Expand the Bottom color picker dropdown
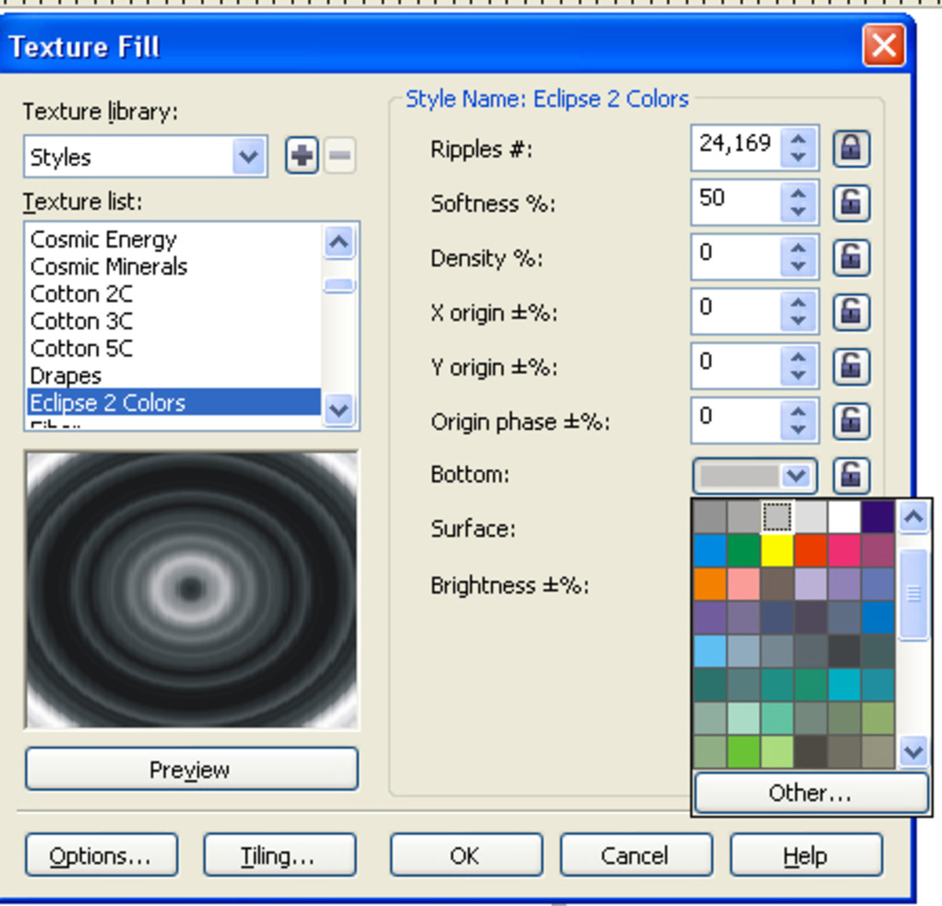Viewport: 942px width, 906px height. 796,475
